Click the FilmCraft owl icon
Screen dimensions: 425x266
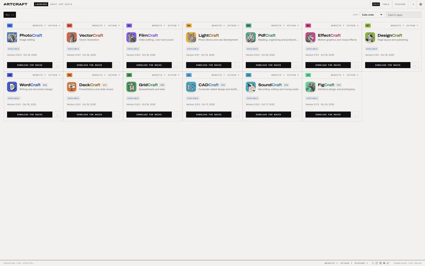(131, 37)
